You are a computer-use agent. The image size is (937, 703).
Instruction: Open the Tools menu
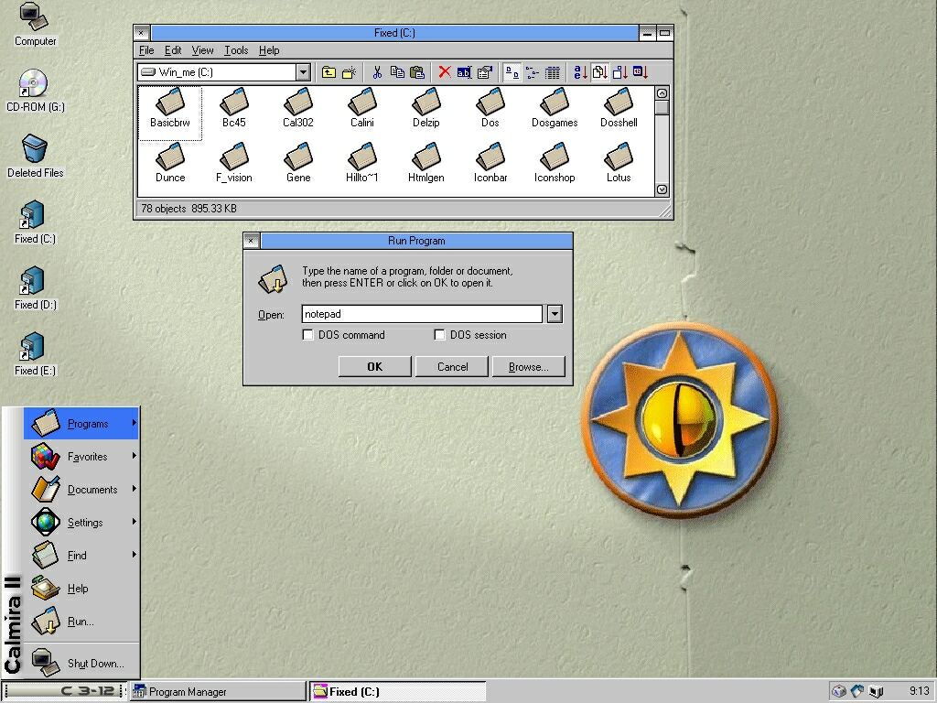pos(236,50)
